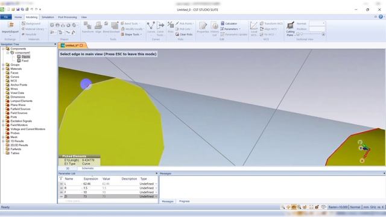
Task: Switch to the Messages tab
Action: pos(168,201)
